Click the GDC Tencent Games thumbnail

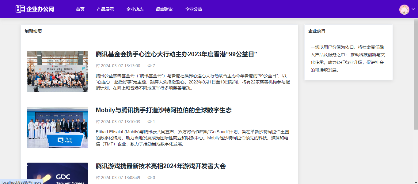(x=58, y=173)
